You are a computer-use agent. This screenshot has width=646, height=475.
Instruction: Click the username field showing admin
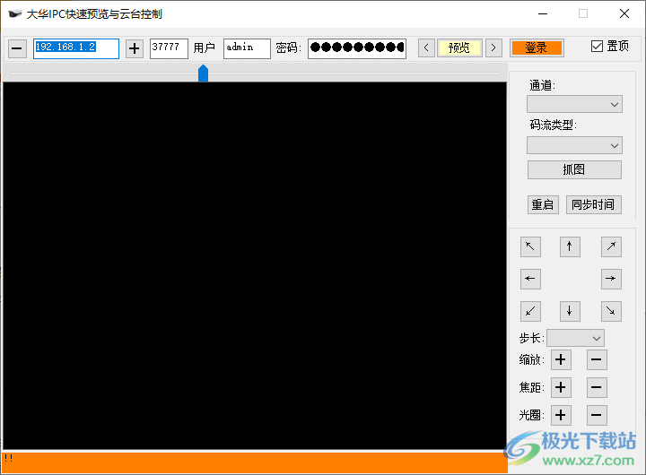(247, 48)
